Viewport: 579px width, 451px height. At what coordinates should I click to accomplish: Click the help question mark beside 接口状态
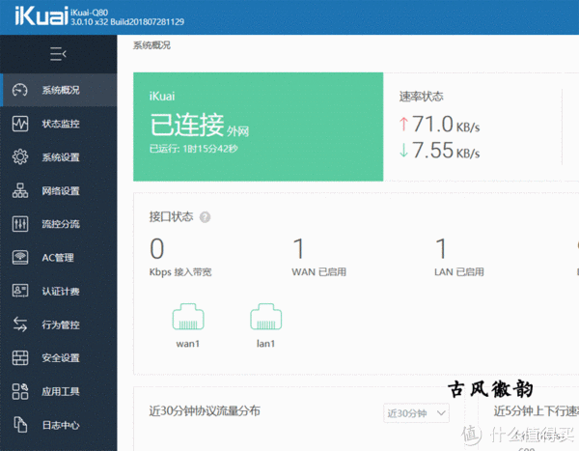coord(205,217)
